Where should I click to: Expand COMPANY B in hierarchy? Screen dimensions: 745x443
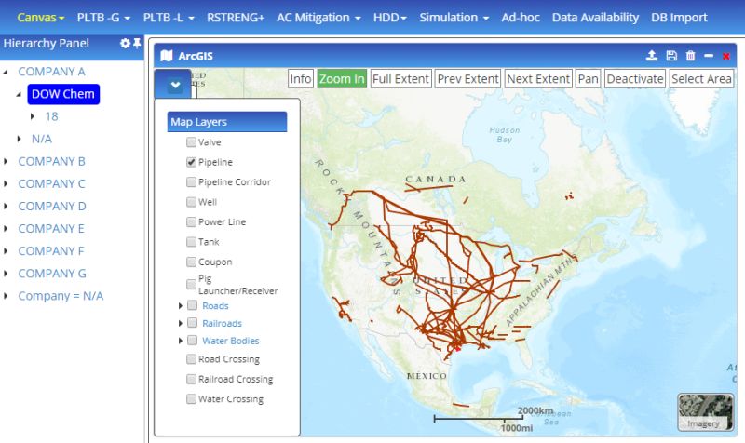click(x=6, y=161)
